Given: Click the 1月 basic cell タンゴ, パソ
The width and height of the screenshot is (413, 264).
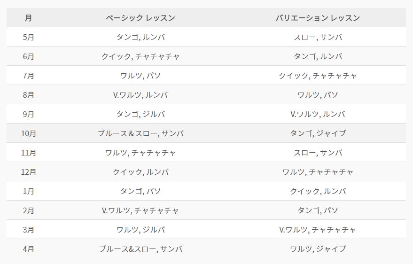Looking at the screenshot, I should [140, 191].
